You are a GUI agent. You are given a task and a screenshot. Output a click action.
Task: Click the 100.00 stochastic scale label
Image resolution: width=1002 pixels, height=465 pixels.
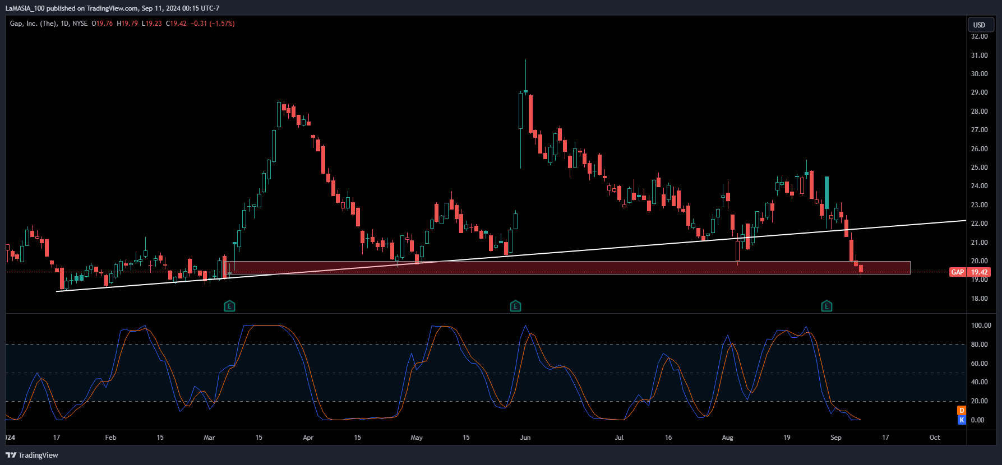click(x=981, y=325)
